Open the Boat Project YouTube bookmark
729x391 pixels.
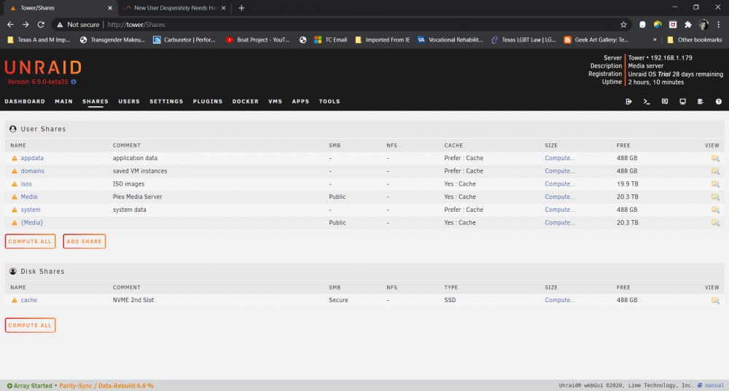pyautogui.click(x=258, y=40)
